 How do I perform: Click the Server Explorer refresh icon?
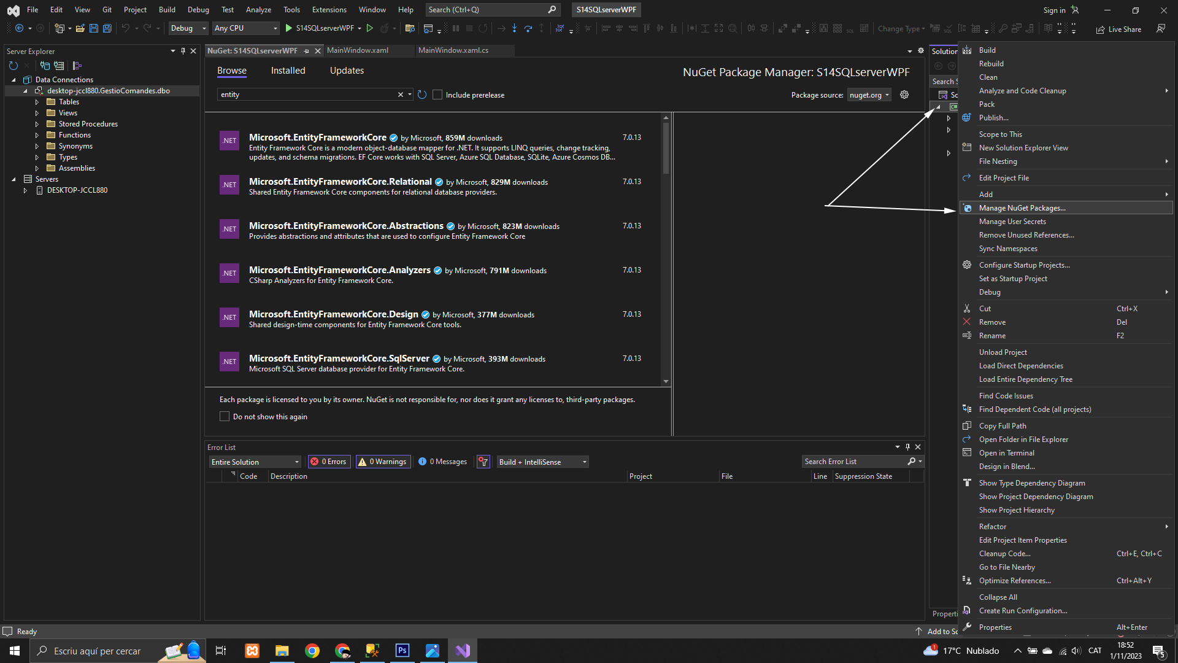point(13,66)
